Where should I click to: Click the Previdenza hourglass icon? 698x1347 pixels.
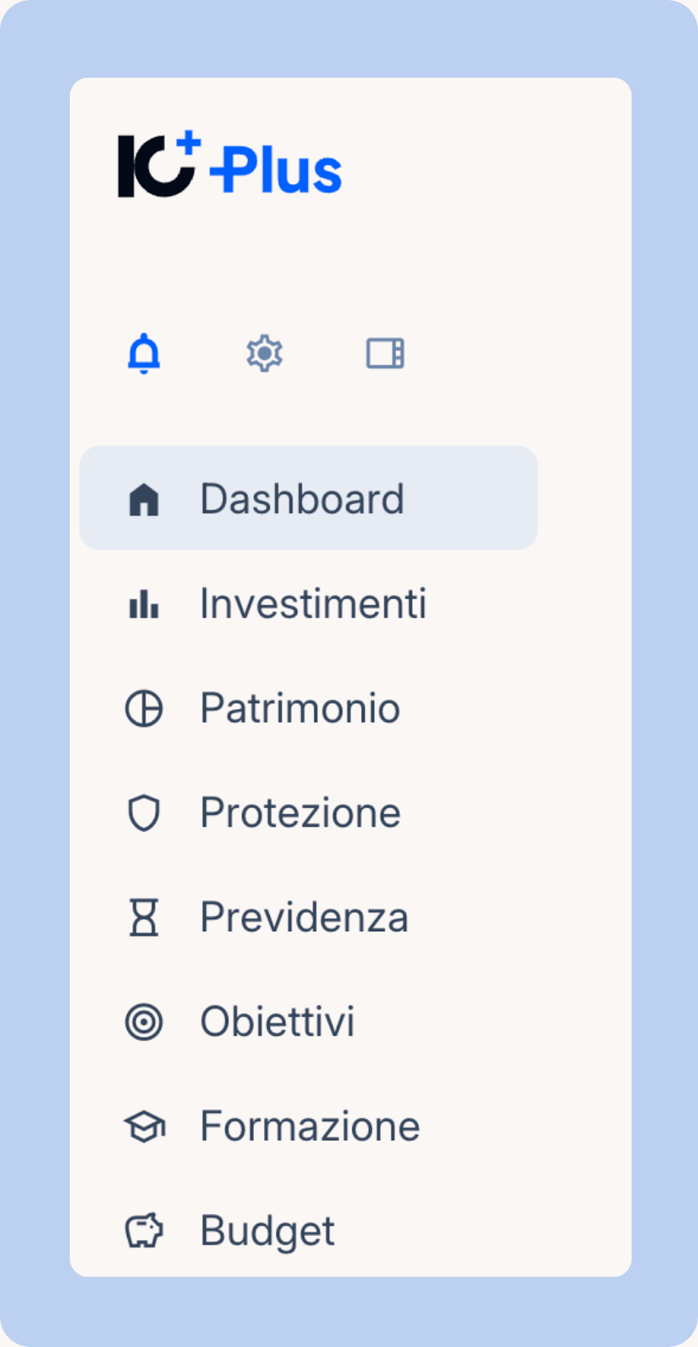tap(144, 918)
